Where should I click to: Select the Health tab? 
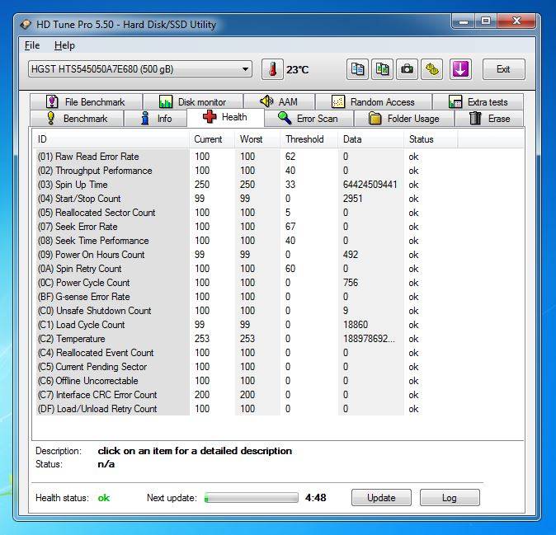coord(225,117)
